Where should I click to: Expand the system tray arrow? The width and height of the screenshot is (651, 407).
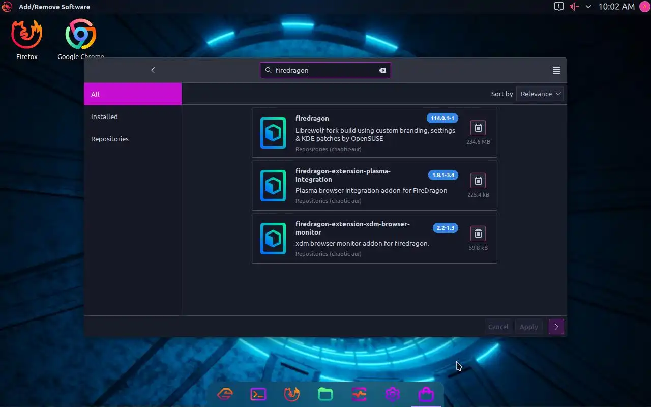tap(588, 7)
